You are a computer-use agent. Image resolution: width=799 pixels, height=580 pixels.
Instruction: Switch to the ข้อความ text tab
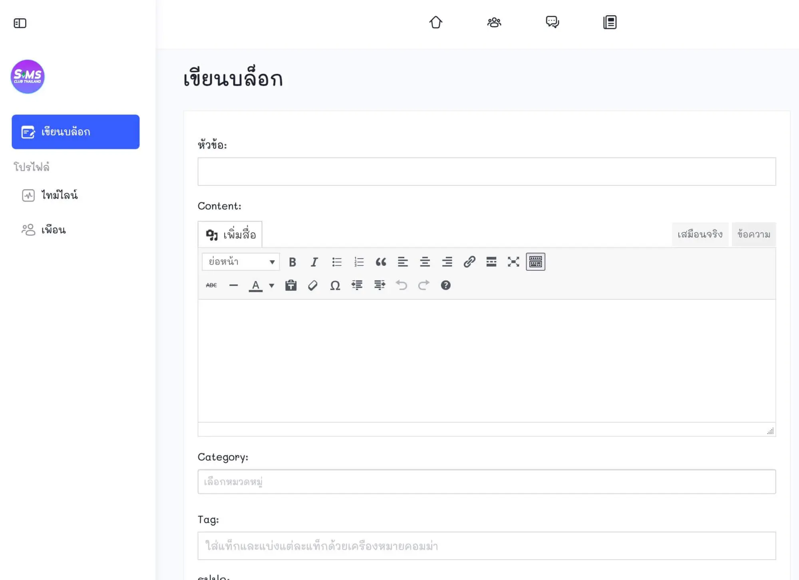pos(754,234)
